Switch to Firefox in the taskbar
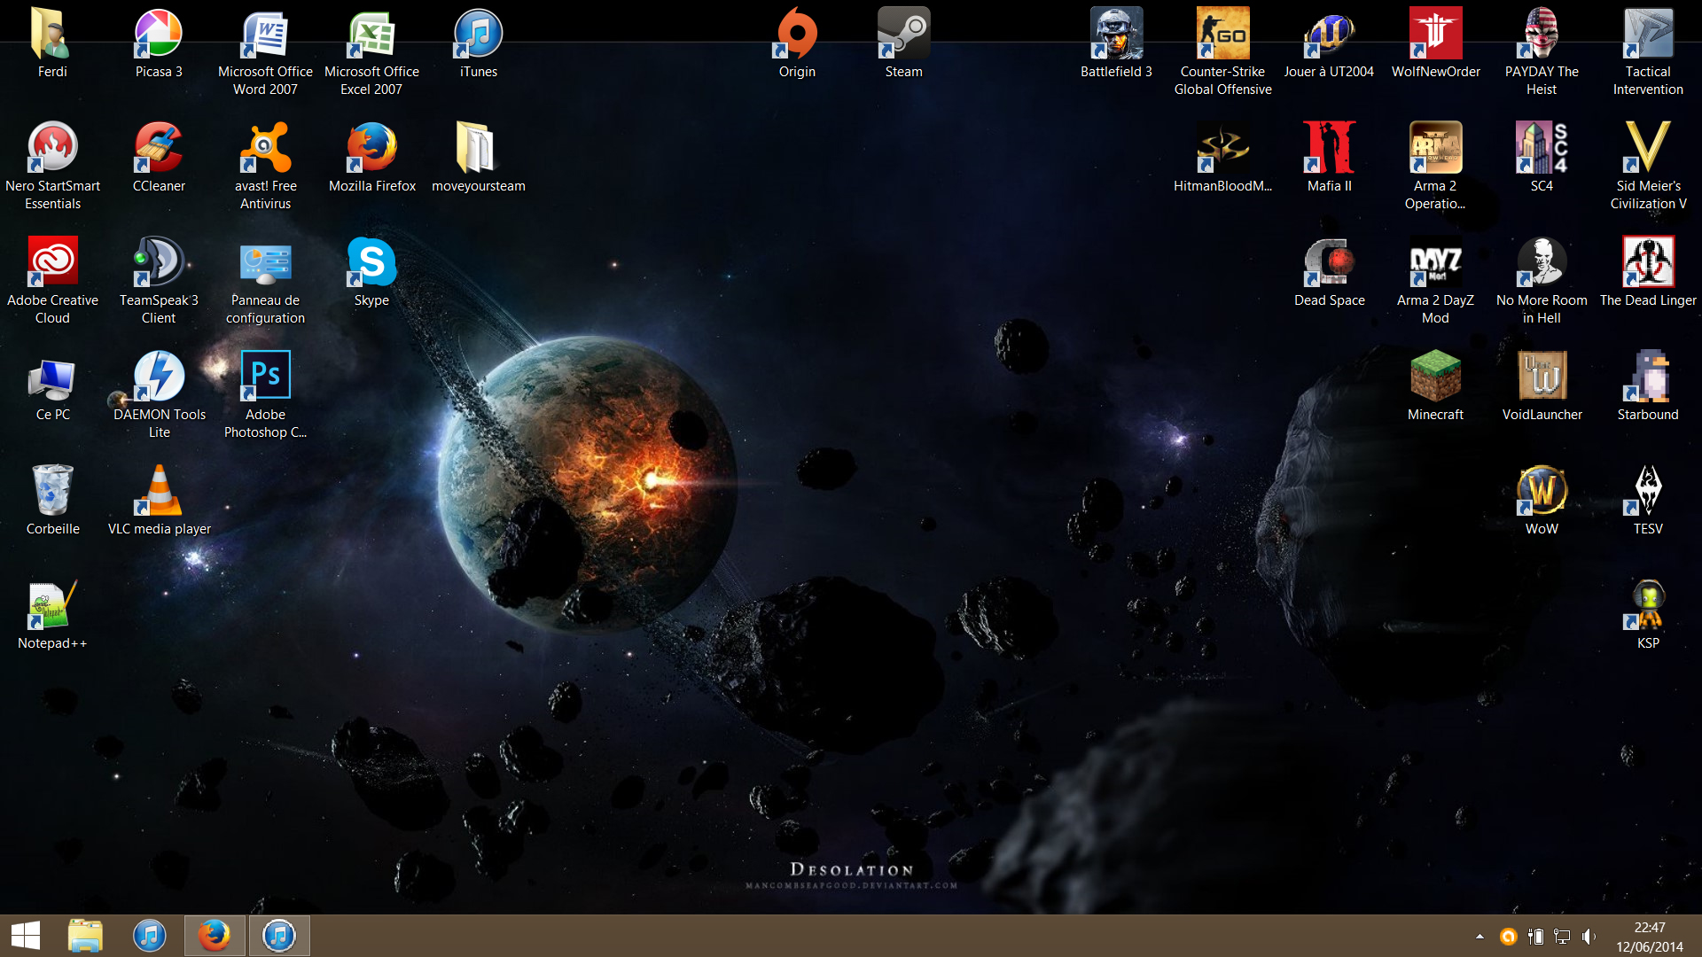Image resolution: width=1702 pixels, height=957 pixels. (214, 936)
